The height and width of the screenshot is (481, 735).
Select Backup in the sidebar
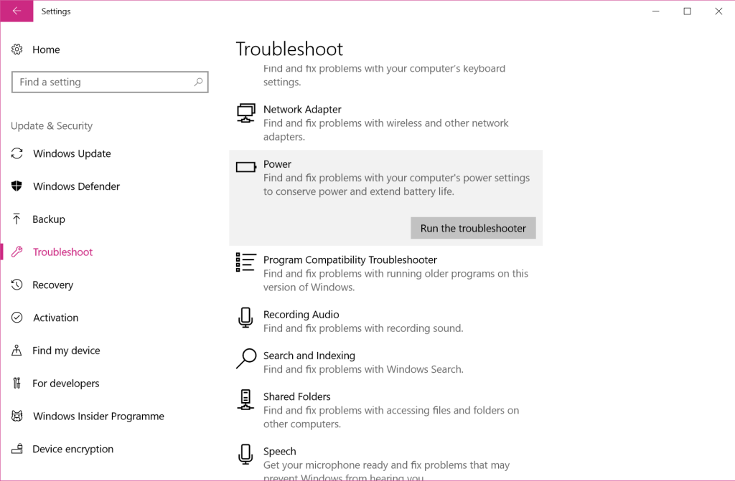click(49, 219)
